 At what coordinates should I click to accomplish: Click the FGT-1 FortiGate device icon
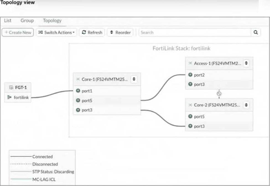(x=11, y=87)
